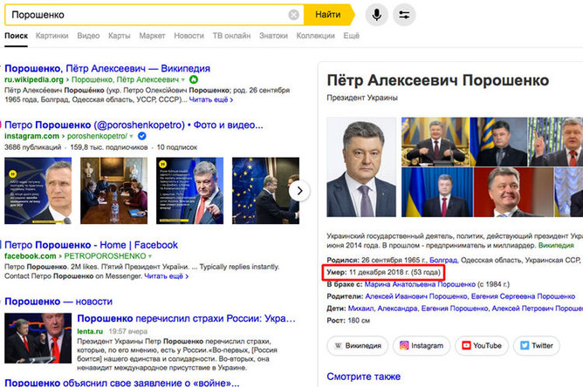This screenshot has height=387, width=583.
Task: Open search settings via the sliders icon
Action: 404,15
